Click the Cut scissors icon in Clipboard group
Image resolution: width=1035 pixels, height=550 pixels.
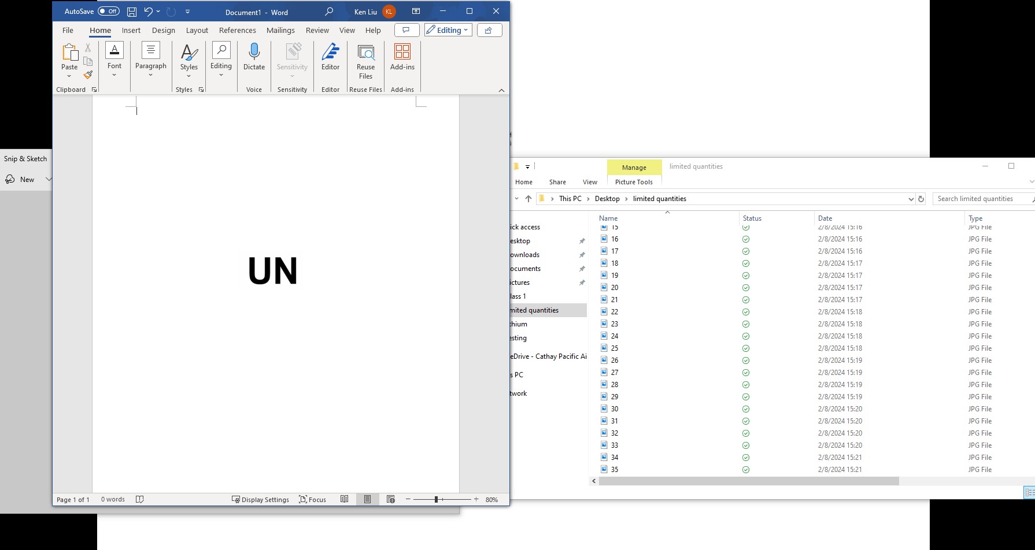pos(88,47)
